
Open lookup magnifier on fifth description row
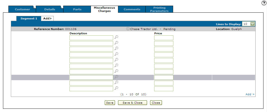tap(116, 60)
